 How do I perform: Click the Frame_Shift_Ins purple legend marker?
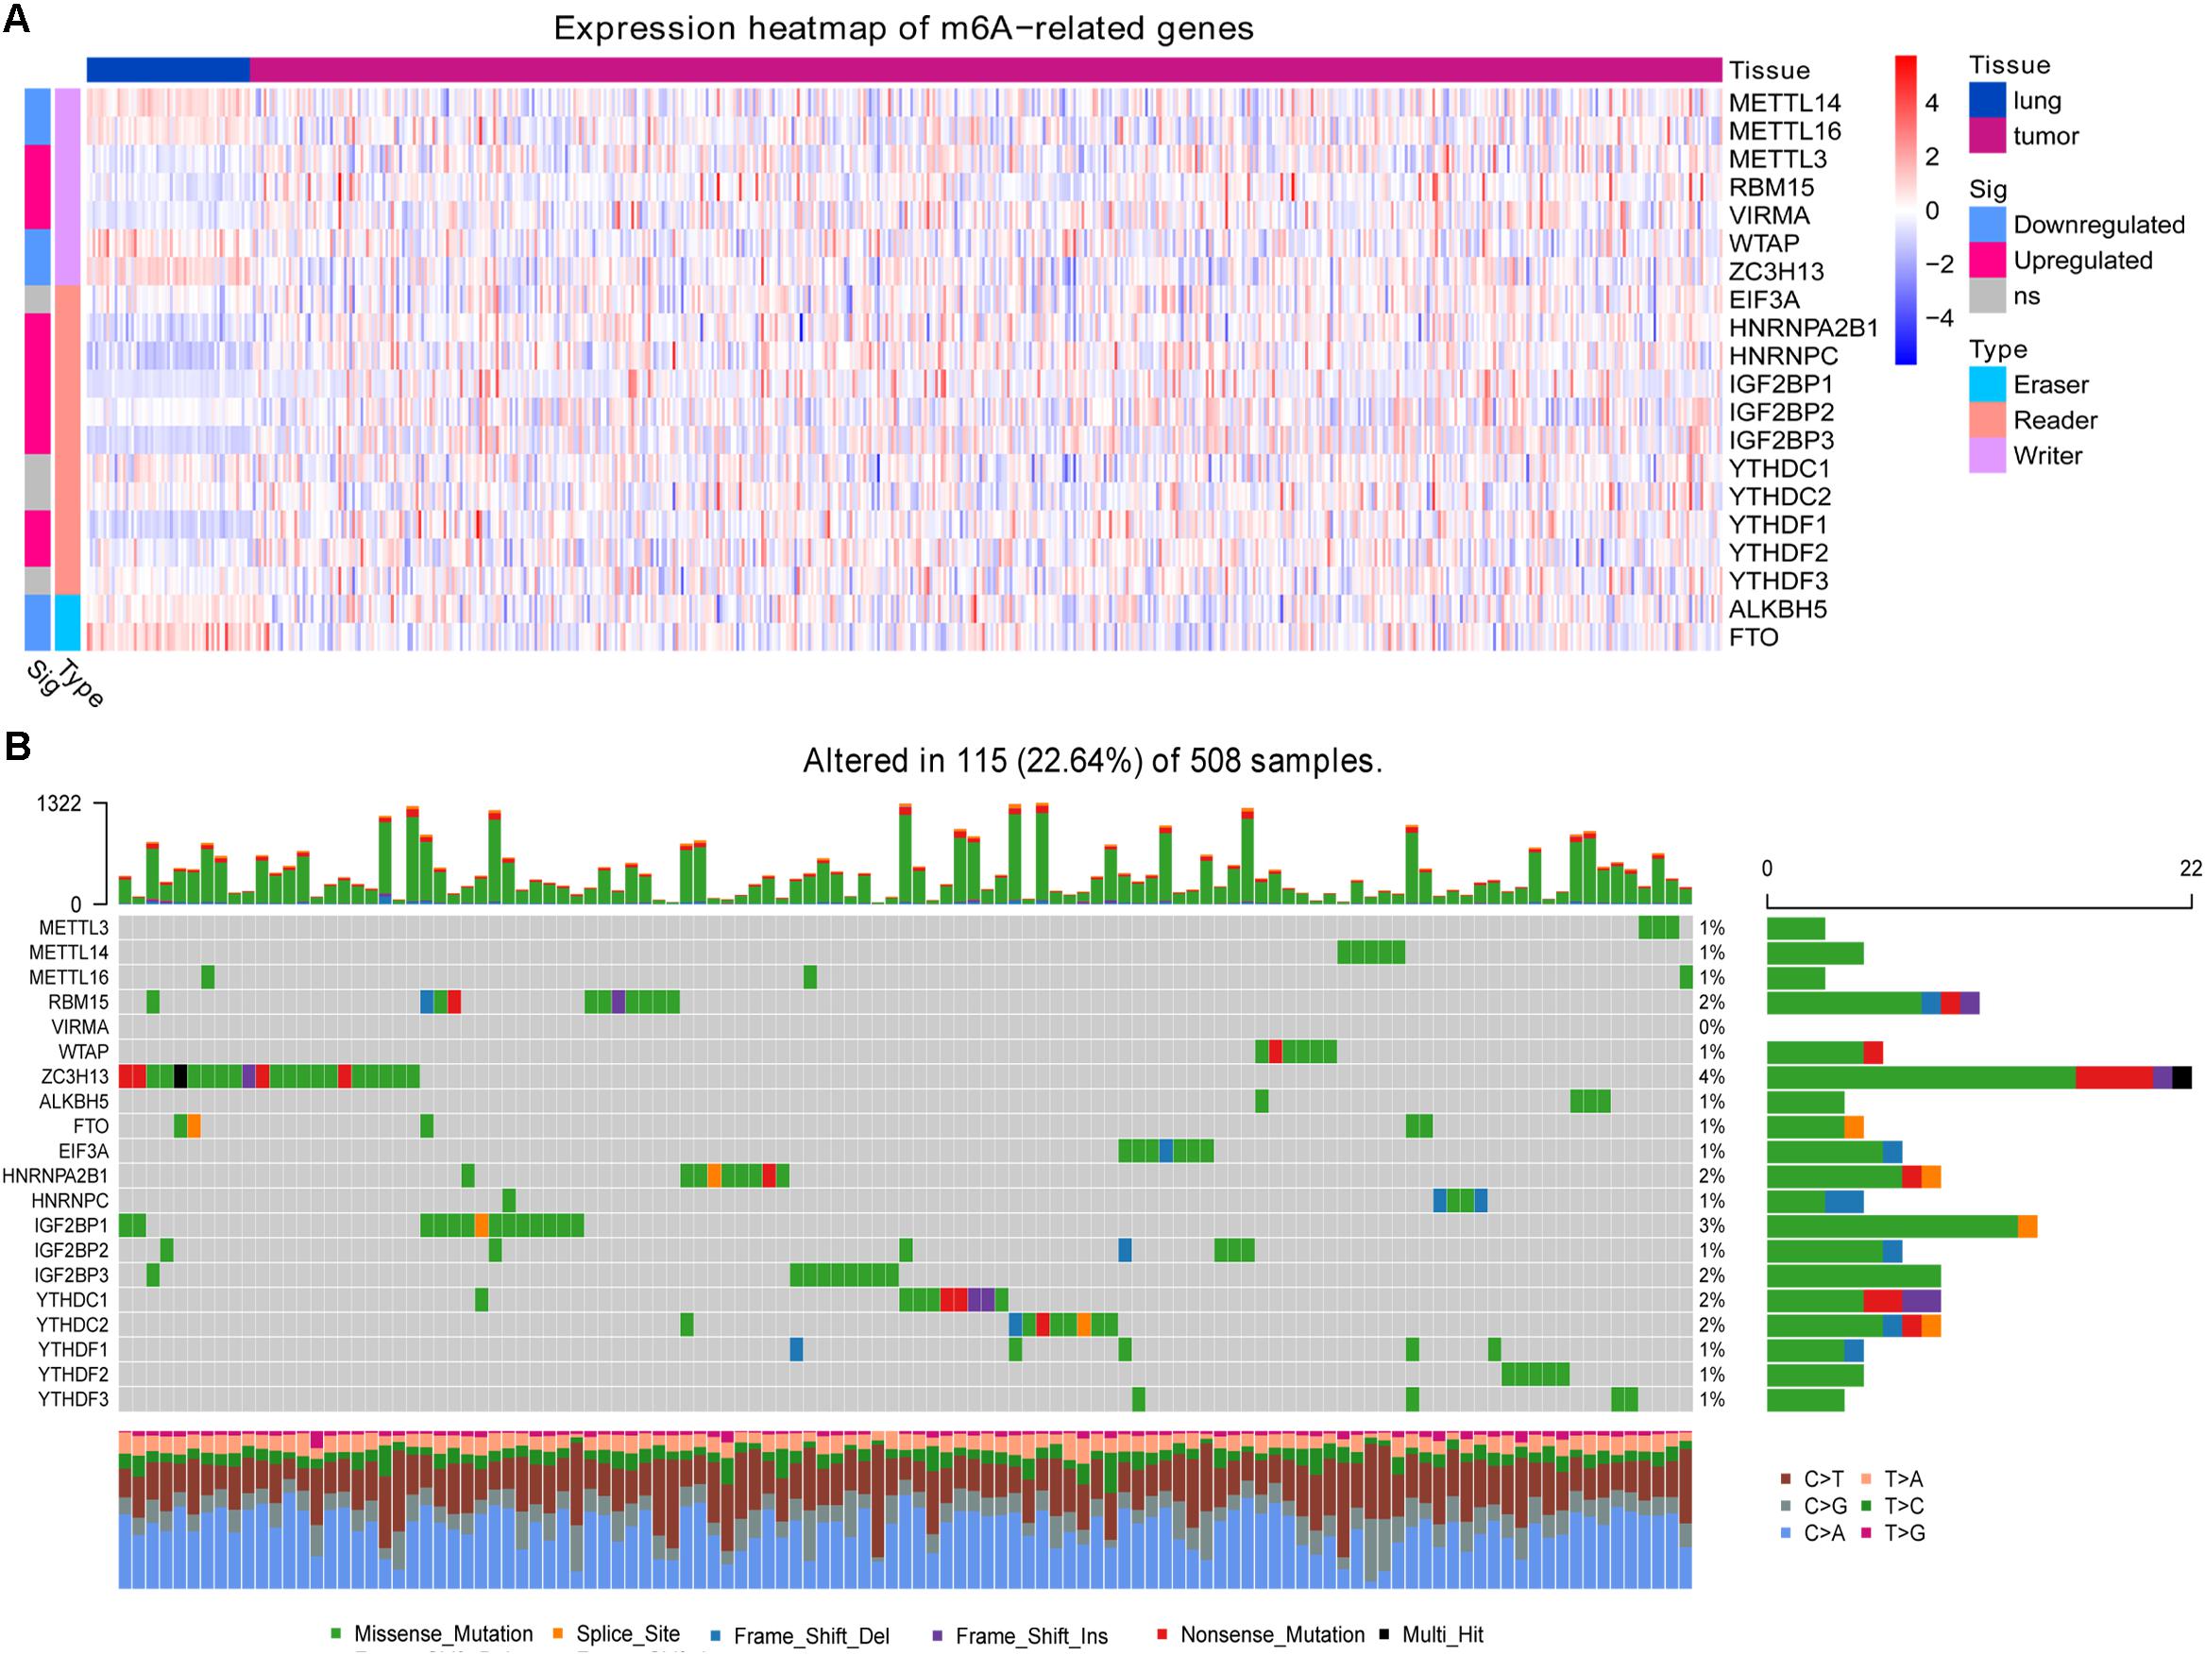pos(937,1635)
